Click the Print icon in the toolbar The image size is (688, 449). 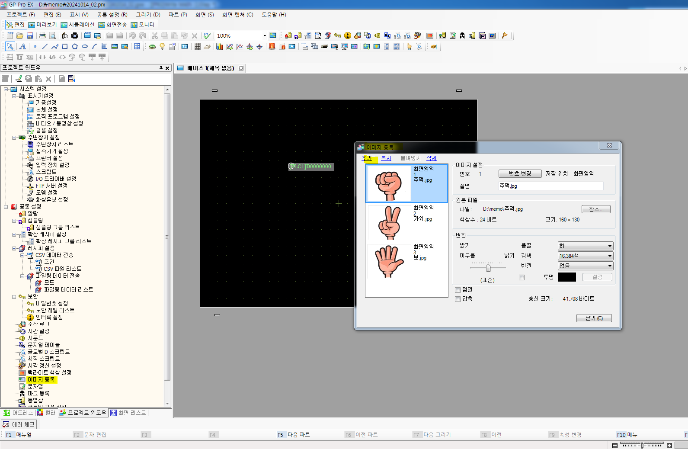point(42,35)
